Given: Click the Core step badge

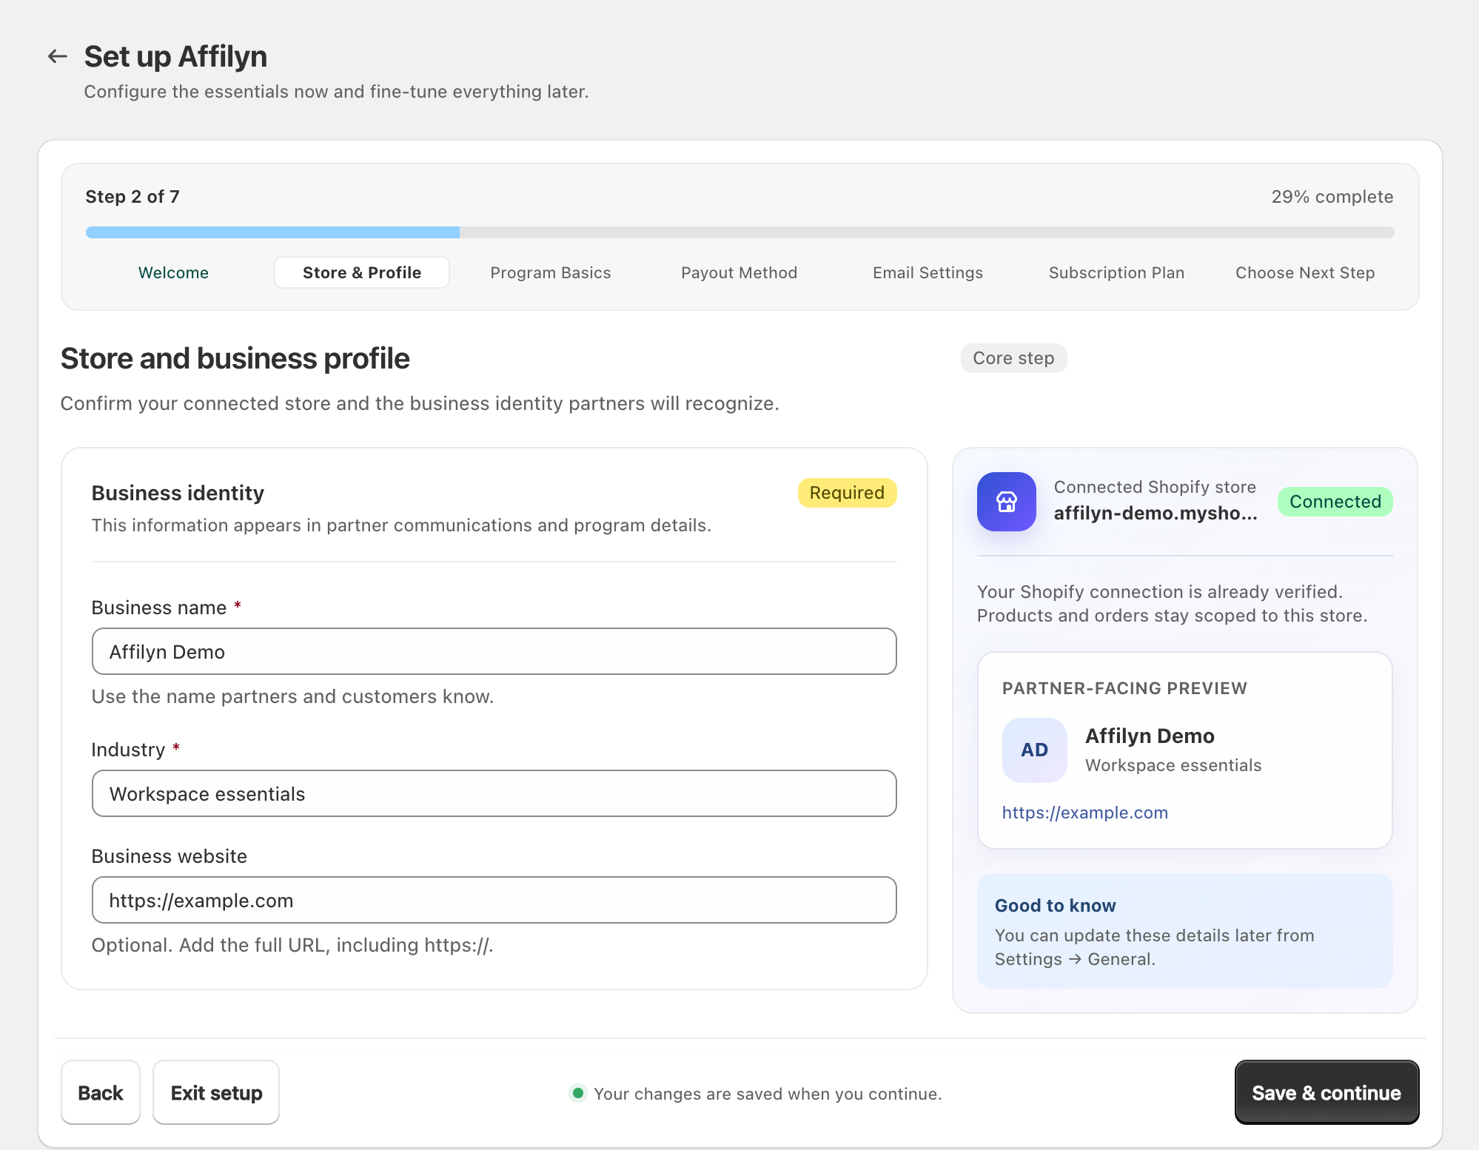Looking at the screenshot, I should click(x=1013, y=358).
